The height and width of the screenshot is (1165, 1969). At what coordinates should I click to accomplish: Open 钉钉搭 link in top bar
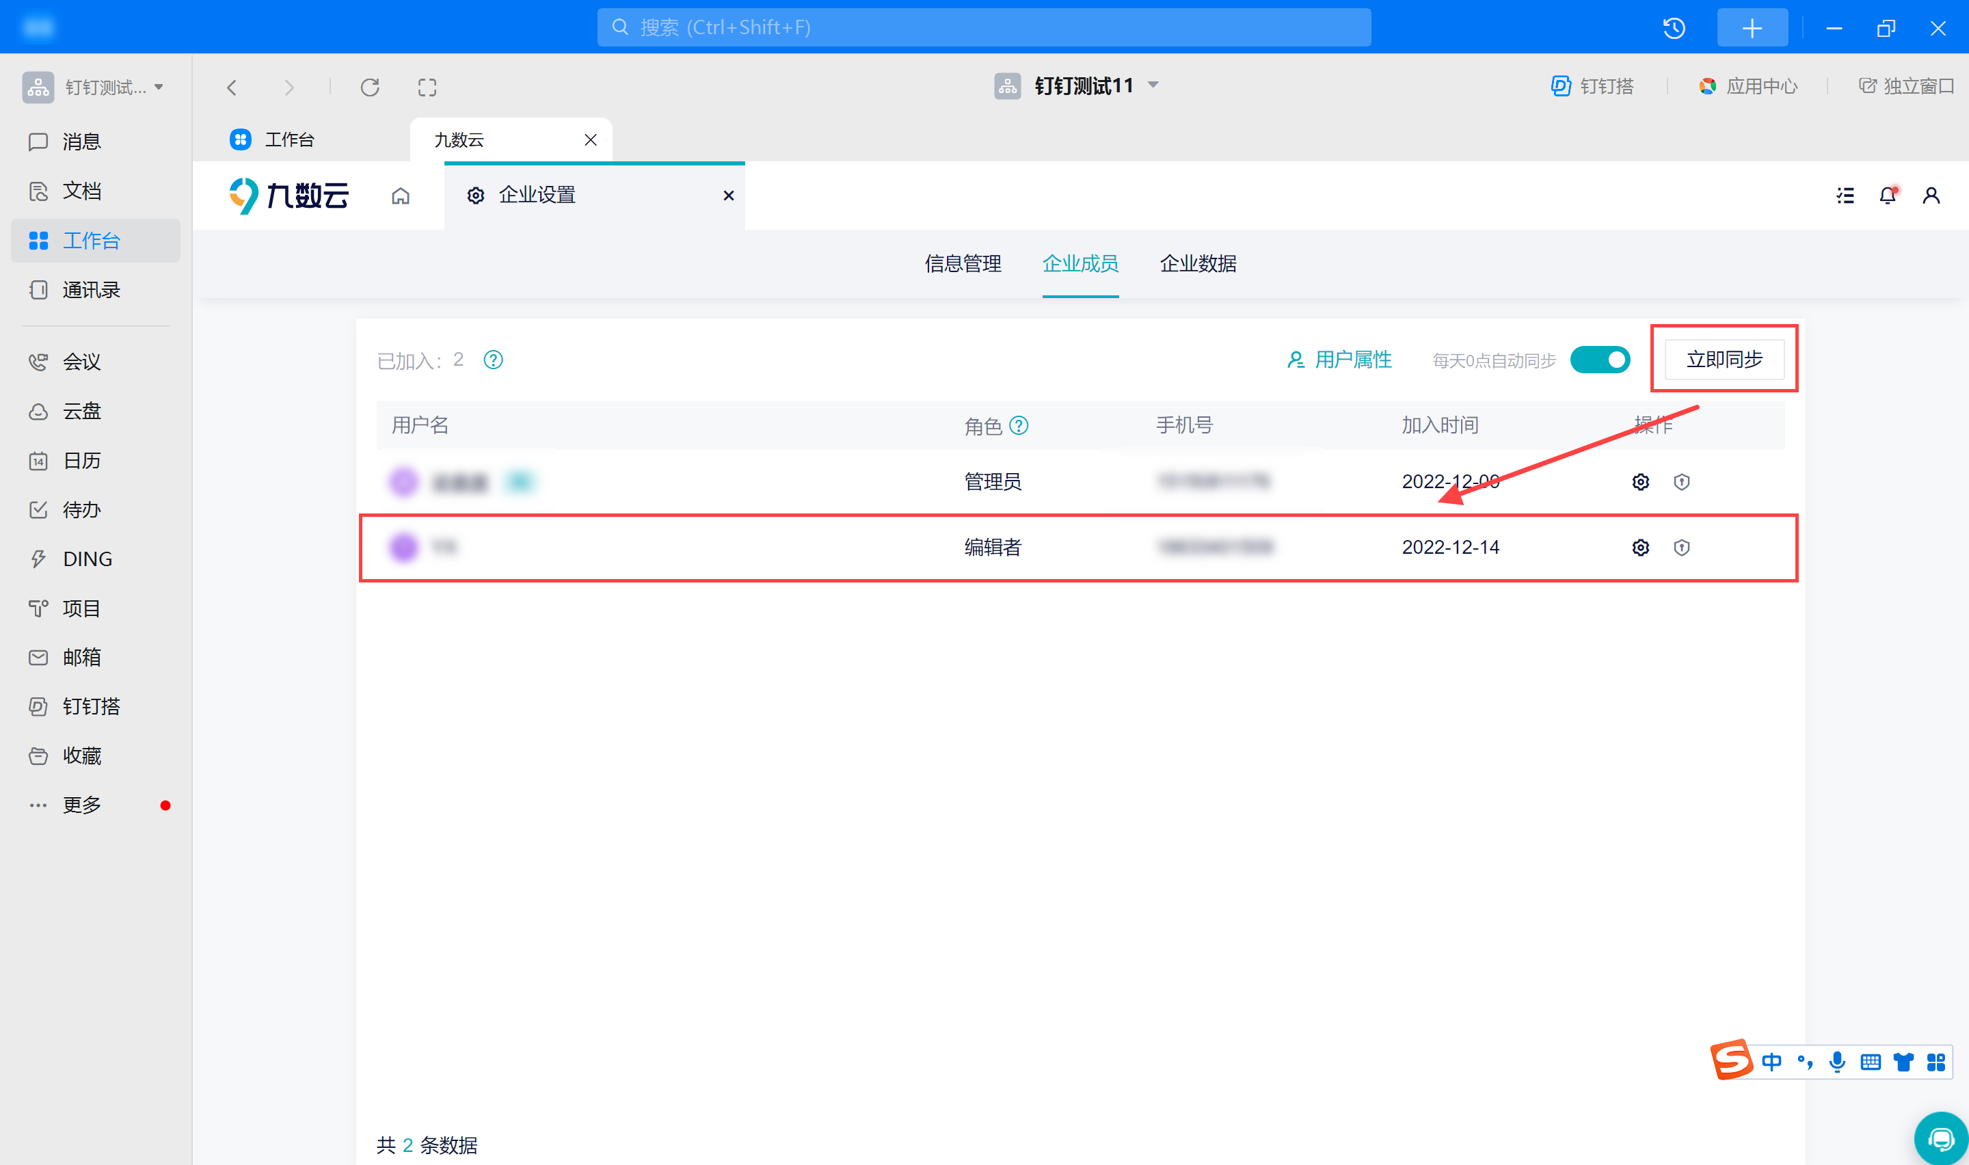(x=1592, y=86)
